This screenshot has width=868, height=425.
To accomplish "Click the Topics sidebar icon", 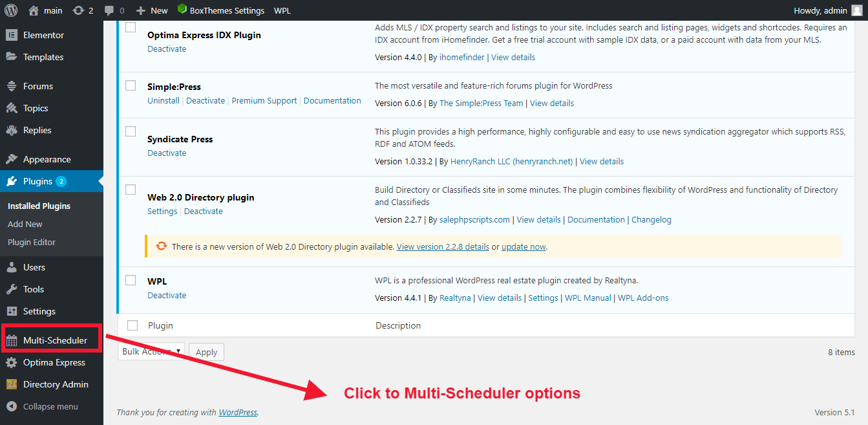I will [12, 108].
